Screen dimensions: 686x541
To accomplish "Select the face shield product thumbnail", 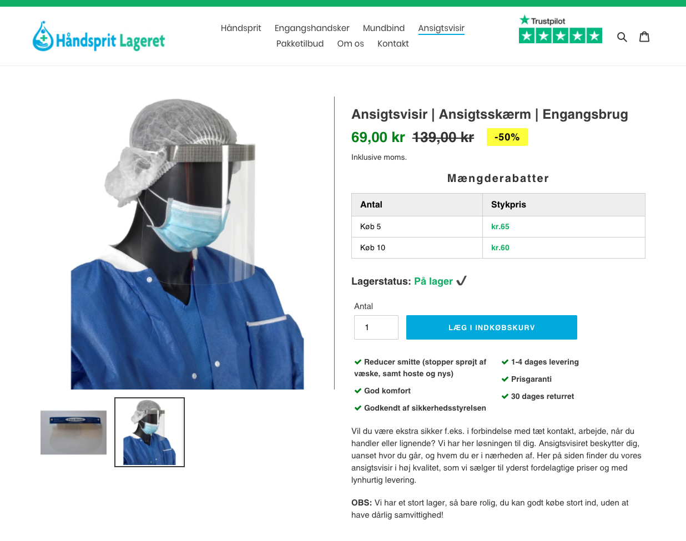I will 73,432.
